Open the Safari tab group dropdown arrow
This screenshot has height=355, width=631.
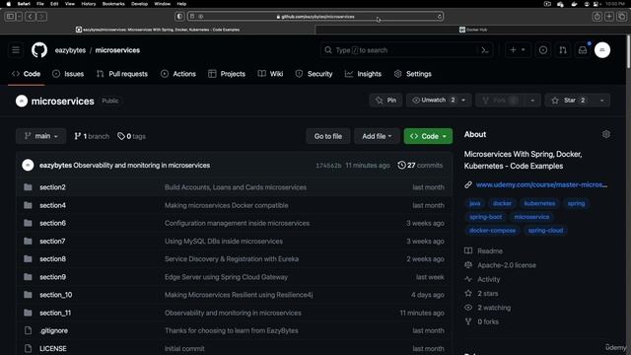(x=20, y=17)
